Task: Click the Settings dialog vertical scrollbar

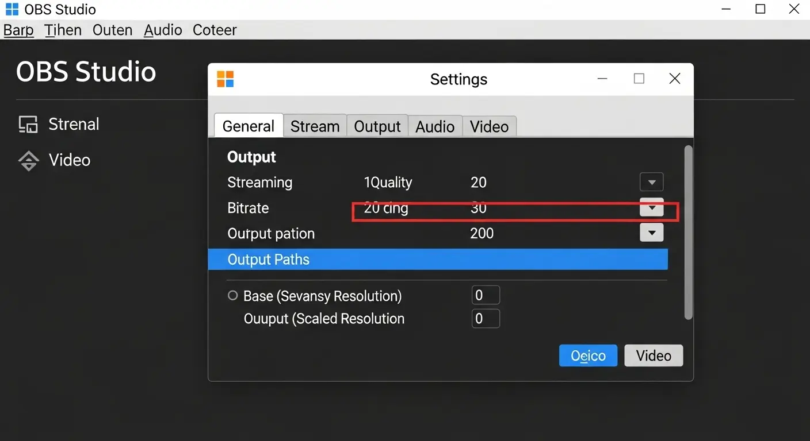Action: (688, 232)
